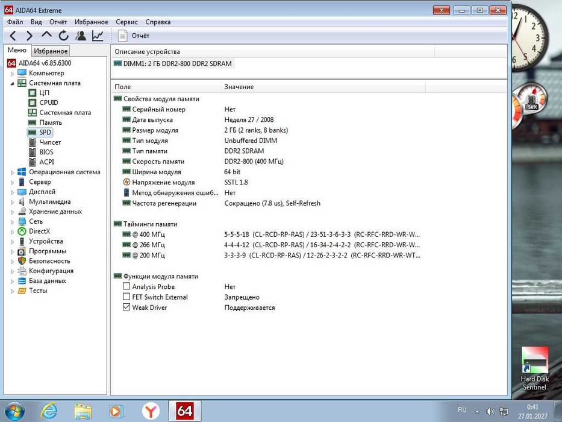Toggle the Analysis Probe checkbox

point(126,286)
